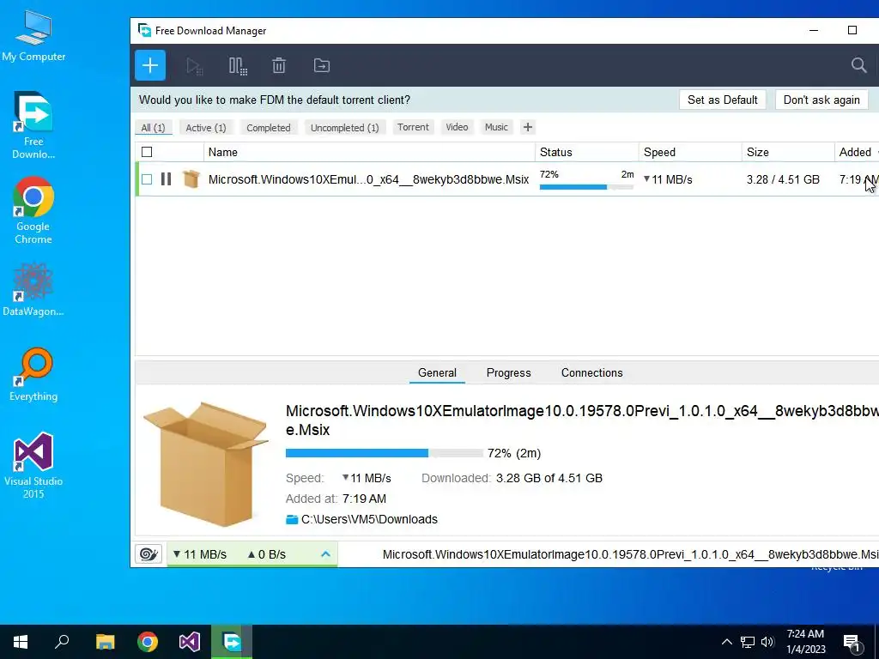Click the large cardboard box thumbnail

coord(205,464)
